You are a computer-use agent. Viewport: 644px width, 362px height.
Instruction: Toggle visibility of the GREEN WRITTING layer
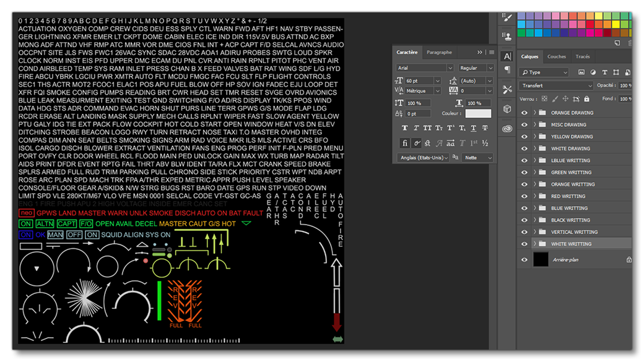(x=524, y=172)
